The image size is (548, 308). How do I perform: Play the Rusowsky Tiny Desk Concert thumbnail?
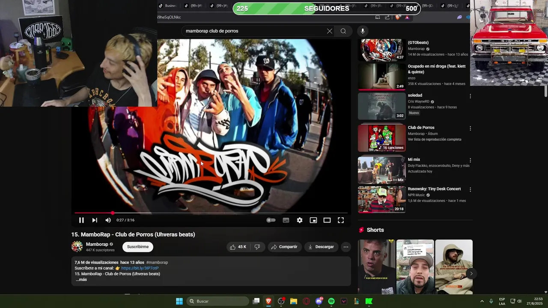382,199
